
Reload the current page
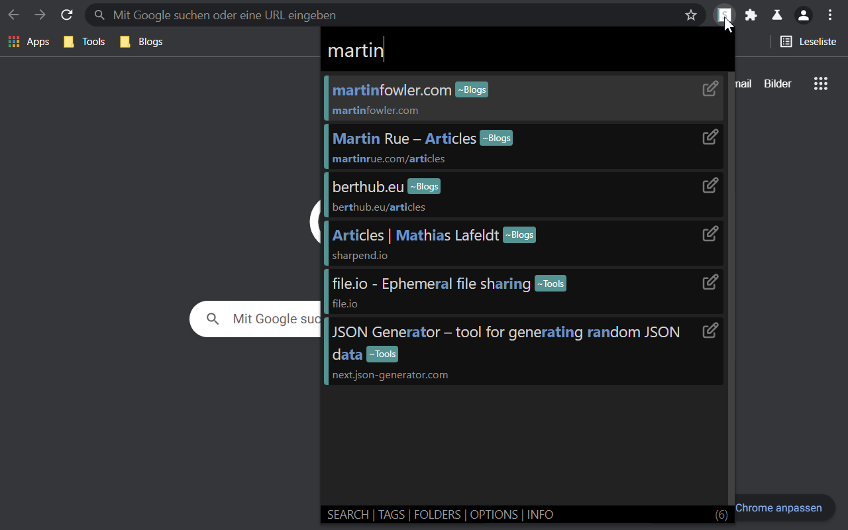(66, 15)
